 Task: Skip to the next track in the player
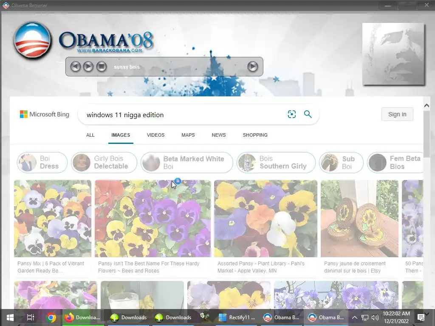tap(252, 67)
